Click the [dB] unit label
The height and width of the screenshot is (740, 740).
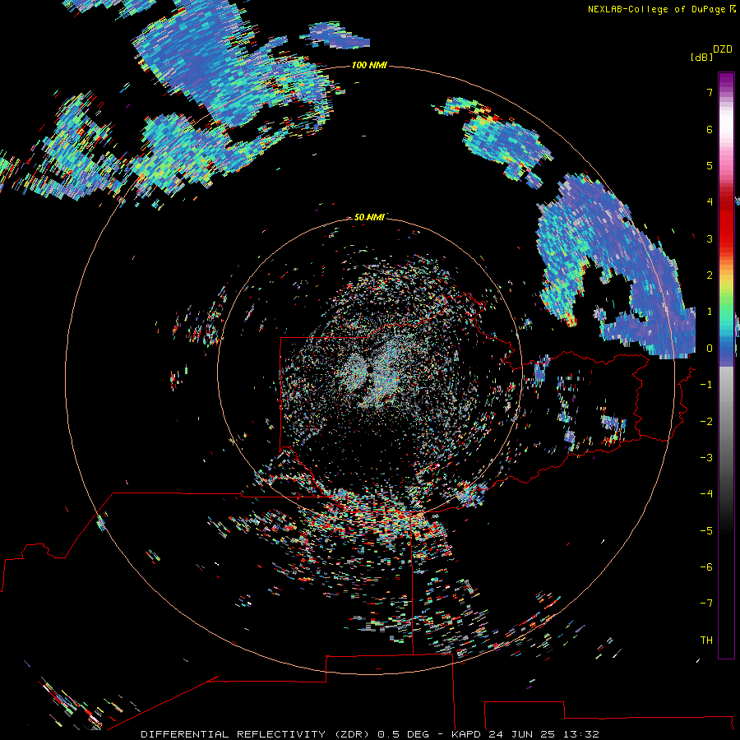tap(701, 57)
